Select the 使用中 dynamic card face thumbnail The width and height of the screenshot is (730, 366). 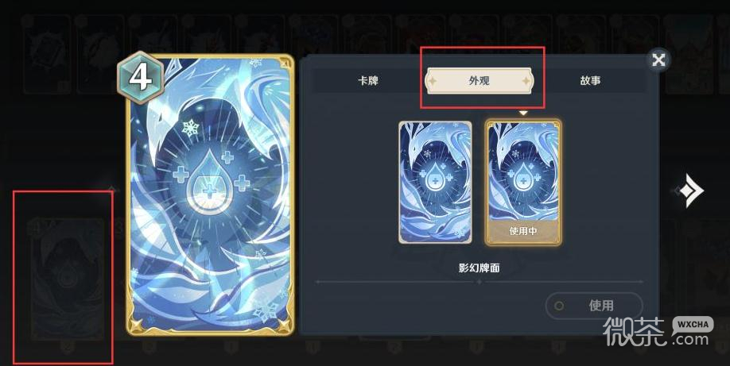tap(523, 183)
